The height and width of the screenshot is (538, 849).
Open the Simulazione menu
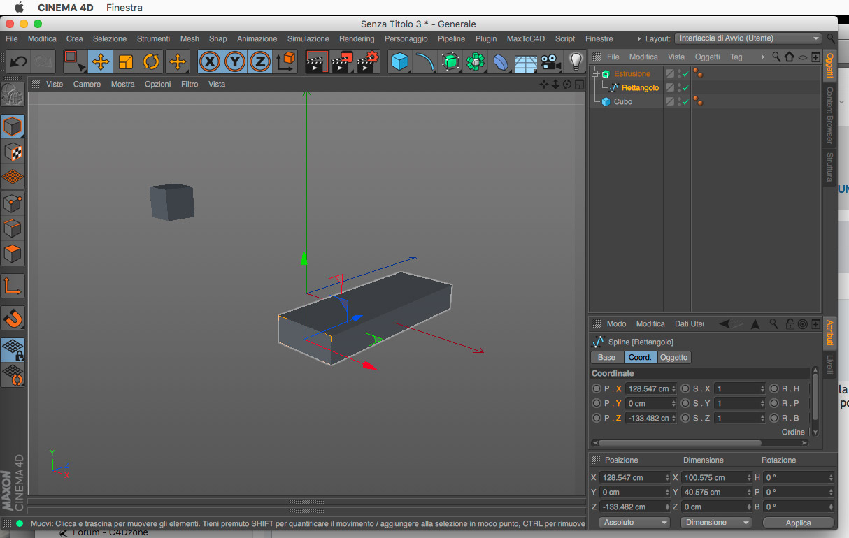point(308,38)
